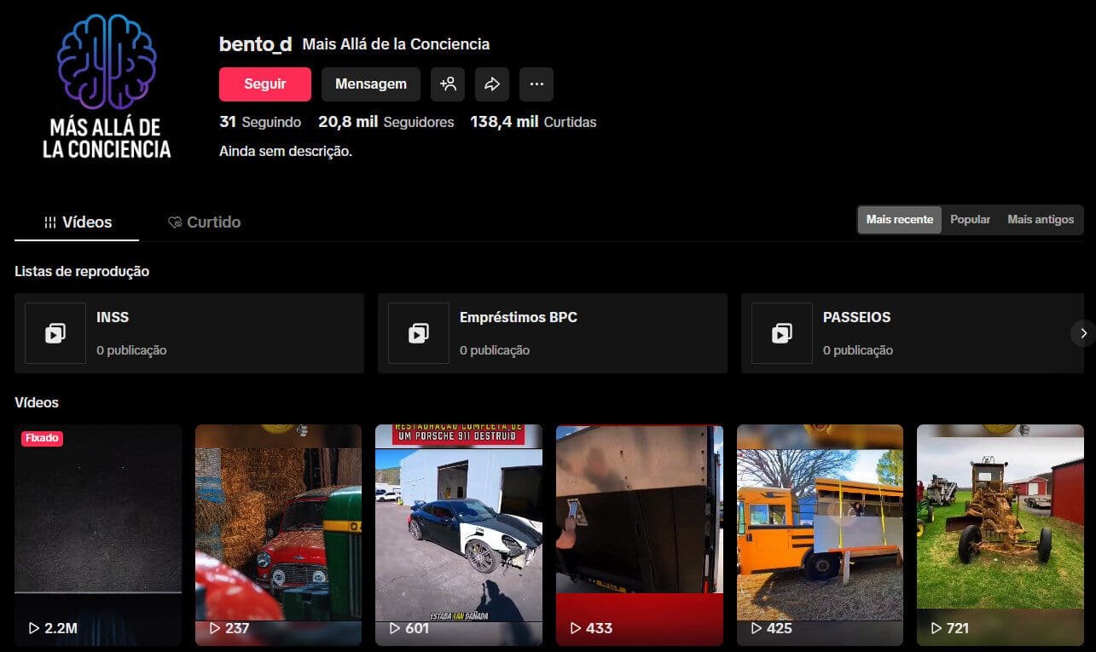Click the grid icon next to Vídeos
This screenshot has height=652, width=1096.
pyautogui.click(x=49, y=222)
